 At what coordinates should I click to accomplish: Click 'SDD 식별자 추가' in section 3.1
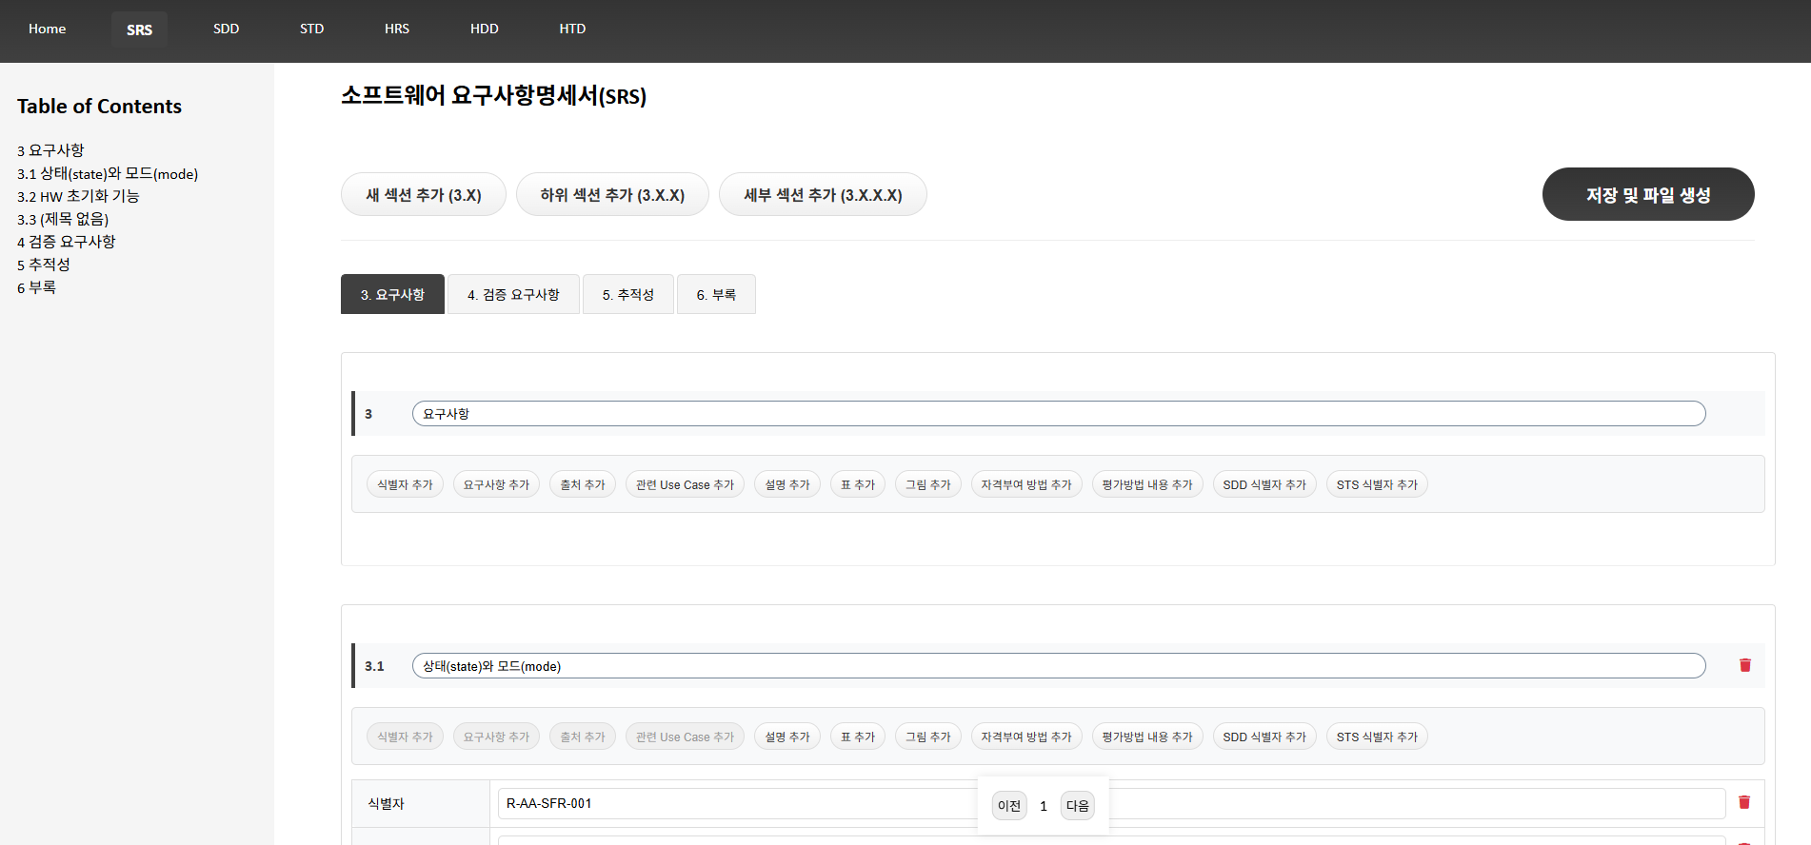pos(1264,737)
